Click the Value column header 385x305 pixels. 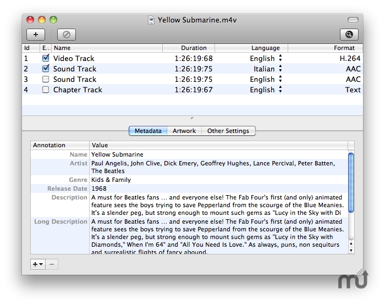pos(219,145)
